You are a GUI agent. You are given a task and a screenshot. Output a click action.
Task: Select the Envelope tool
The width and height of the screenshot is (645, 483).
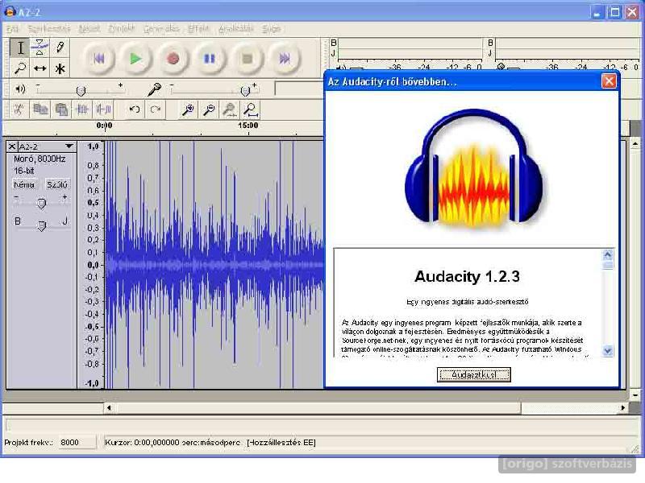point(40,47)
